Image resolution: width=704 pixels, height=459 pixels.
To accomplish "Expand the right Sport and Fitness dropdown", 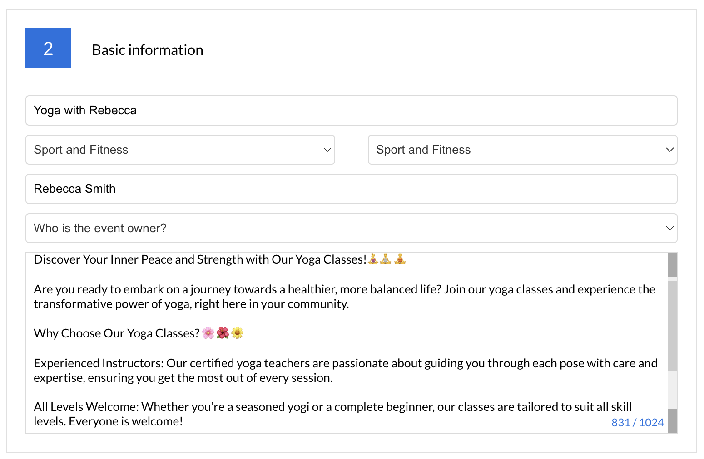I will [x=522, y=150].
